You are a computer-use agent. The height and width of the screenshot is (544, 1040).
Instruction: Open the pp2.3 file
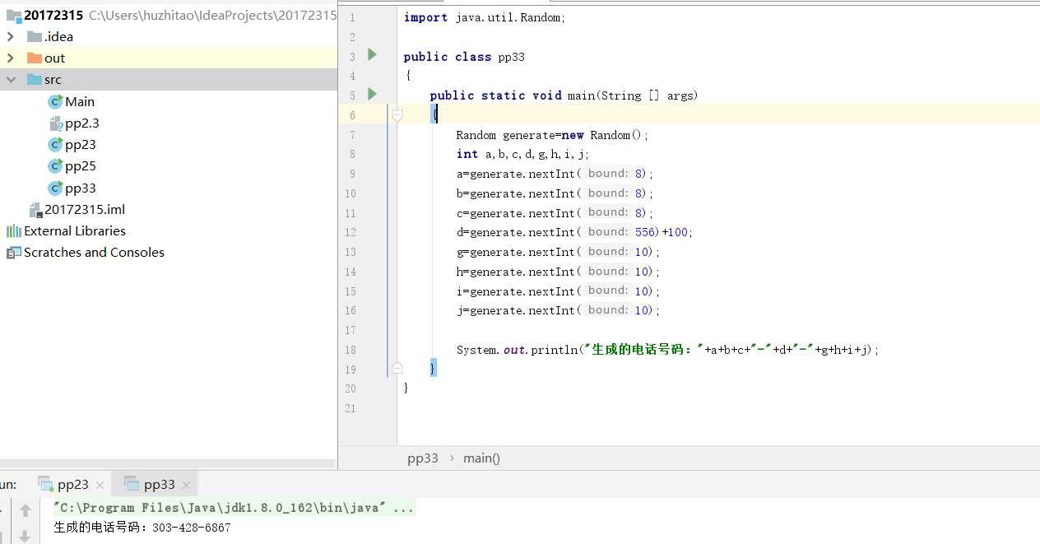pyautogui.click(x=82, y=123)
